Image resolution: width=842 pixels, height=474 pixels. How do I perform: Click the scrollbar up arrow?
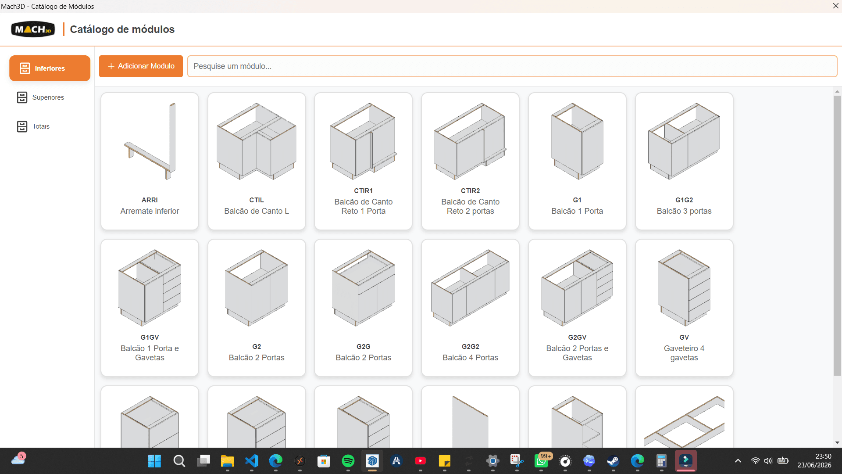(837, 92)
